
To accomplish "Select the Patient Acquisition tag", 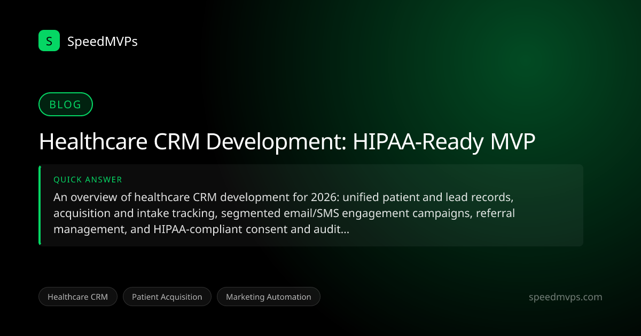I will point(167,297).
